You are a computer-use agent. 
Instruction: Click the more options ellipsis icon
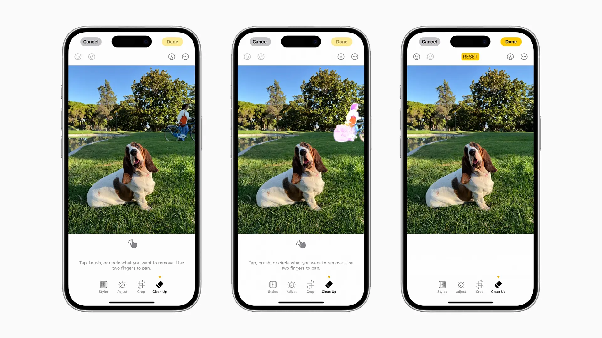pyautogui.click(x=186, y=57)
